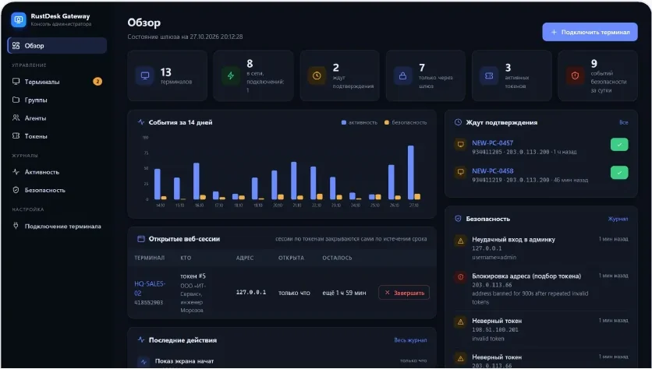Click the orange badge 2 next to Терминалы
The image size is (652, 369).
(97, 82)
